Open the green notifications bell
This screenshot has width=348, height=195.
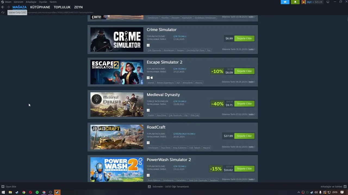(295, 2)
